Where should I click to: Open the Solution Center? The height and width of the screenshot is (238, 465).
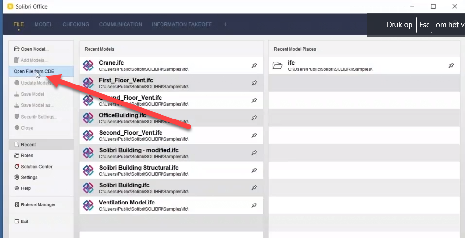tap(41, 167)
